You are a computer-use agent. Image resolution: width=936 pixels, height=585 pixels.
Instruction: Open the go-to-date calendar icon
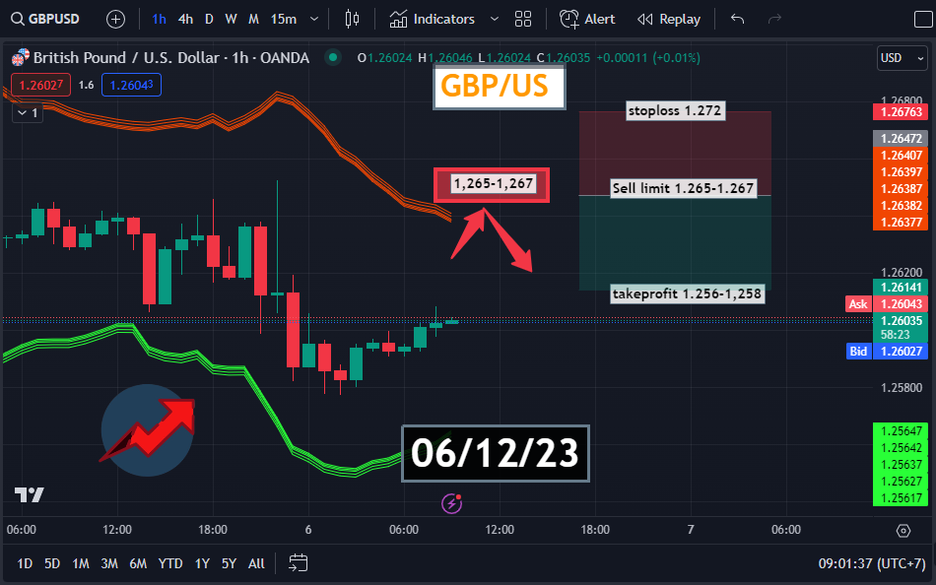coord(299,563)
